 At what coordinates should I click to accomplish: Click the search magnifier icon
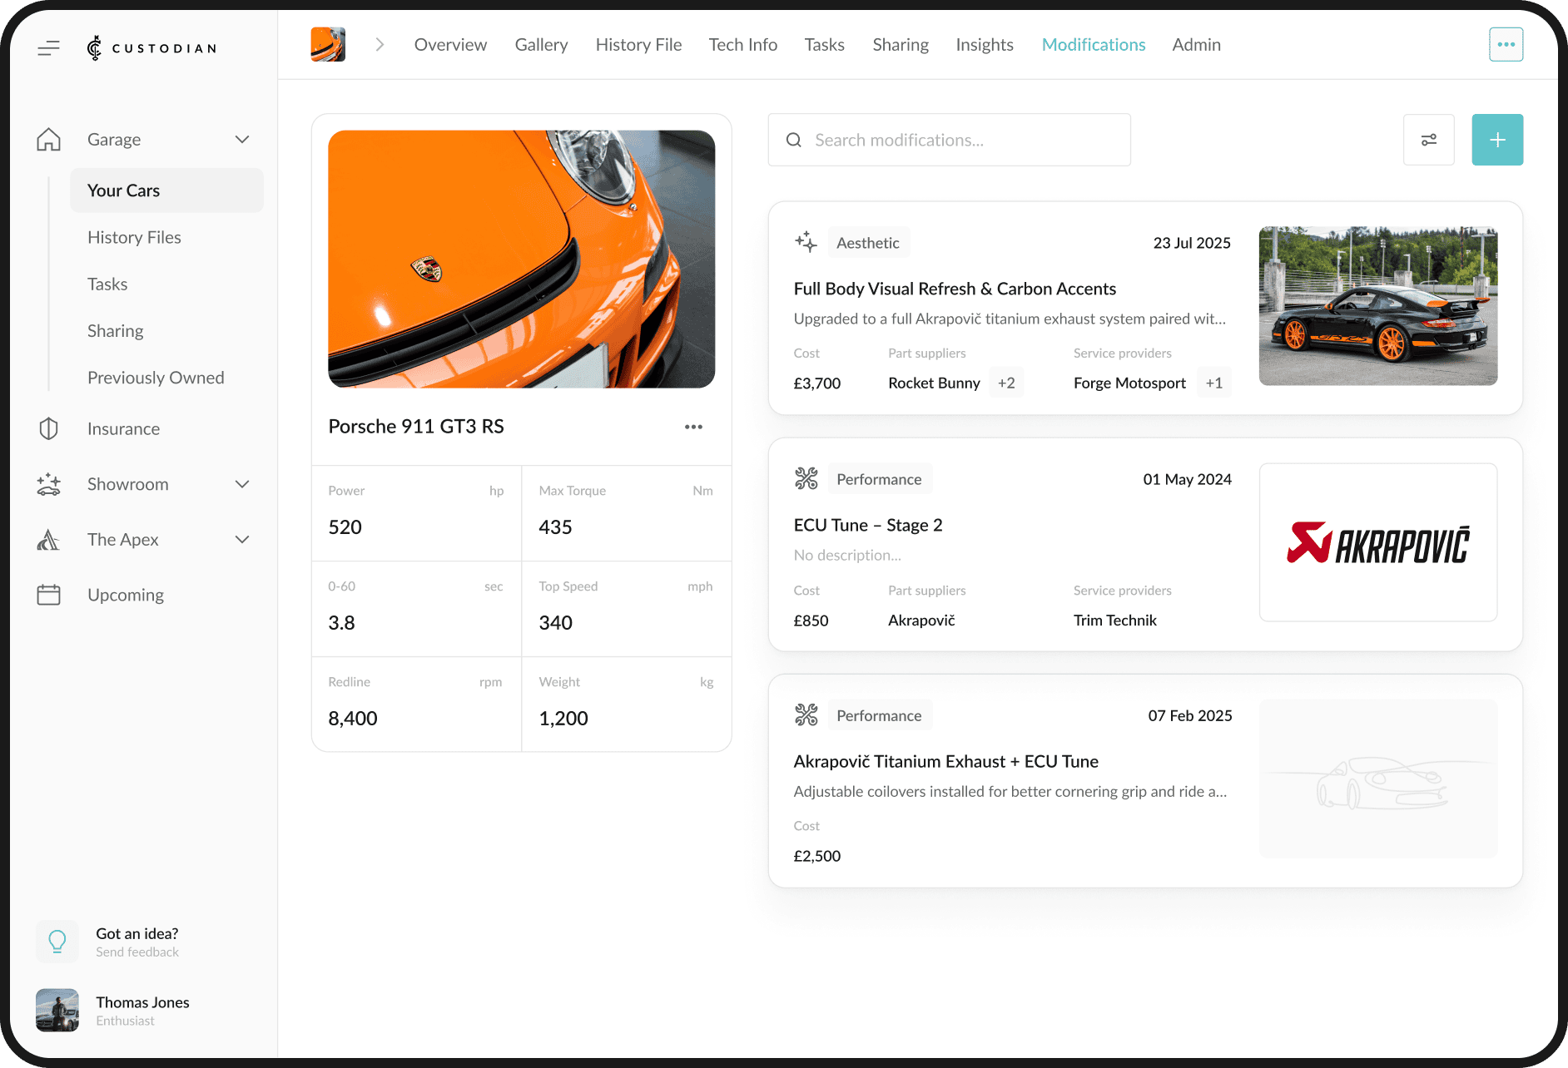(794, 140)
